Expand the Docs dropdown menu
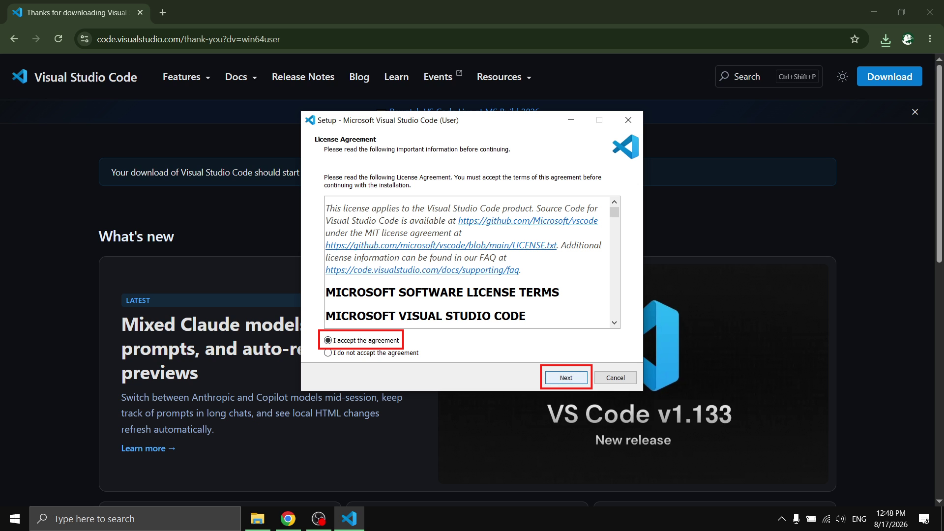The image size is (944, 531). [x=241, y=77]
